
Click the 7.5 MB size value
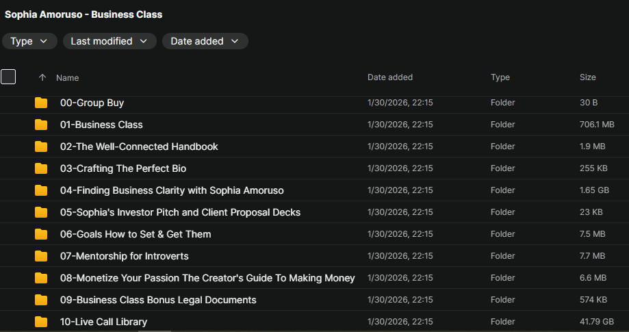pyautogui.click(x=593, y=234)
